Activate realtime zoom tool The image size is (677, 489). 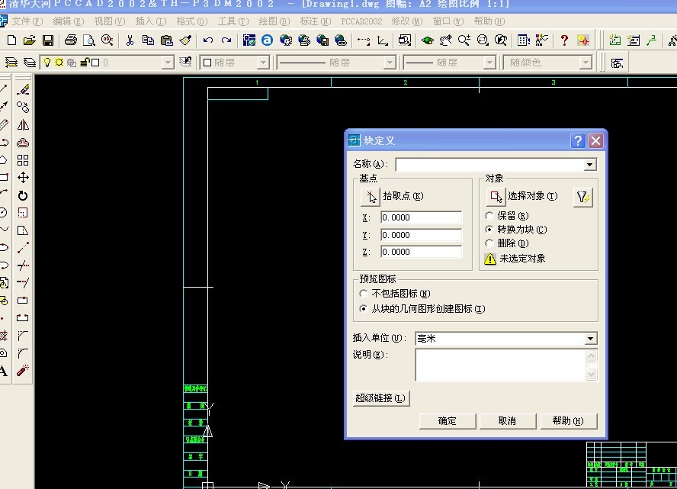[464, 40]
